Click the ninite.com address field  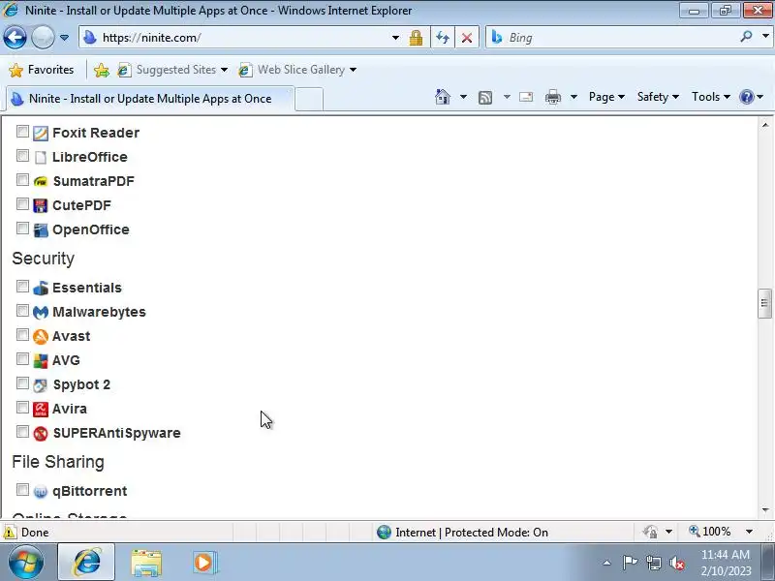pos(237,38)
